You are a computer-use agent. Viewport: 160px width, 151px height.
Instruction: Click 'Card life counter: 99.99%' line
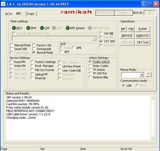23,104
